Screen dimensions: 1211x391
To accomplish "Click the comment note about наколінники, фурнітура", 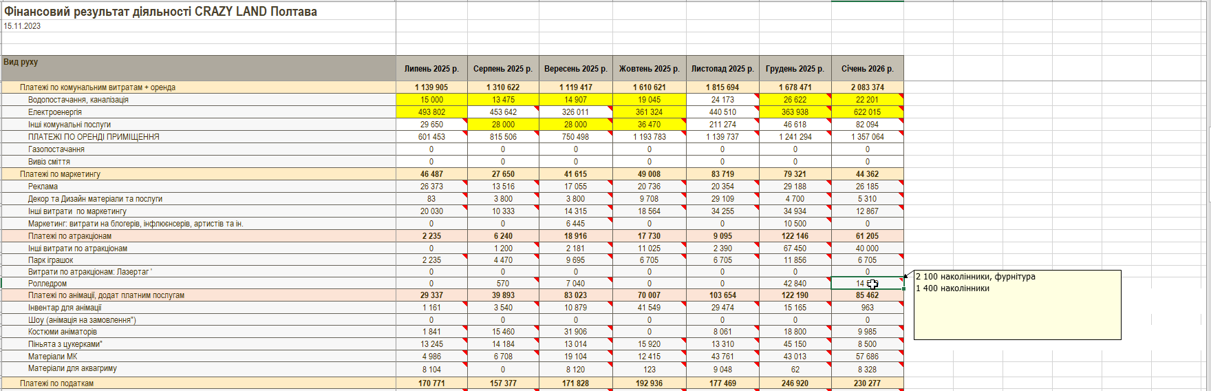I will (x=1017, y=305).
